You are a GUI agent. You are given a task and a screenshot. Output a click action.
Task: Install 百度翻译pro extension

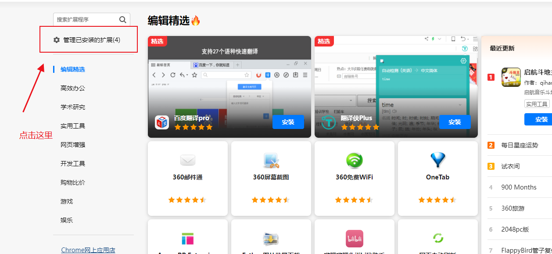(x=288, y=122)
